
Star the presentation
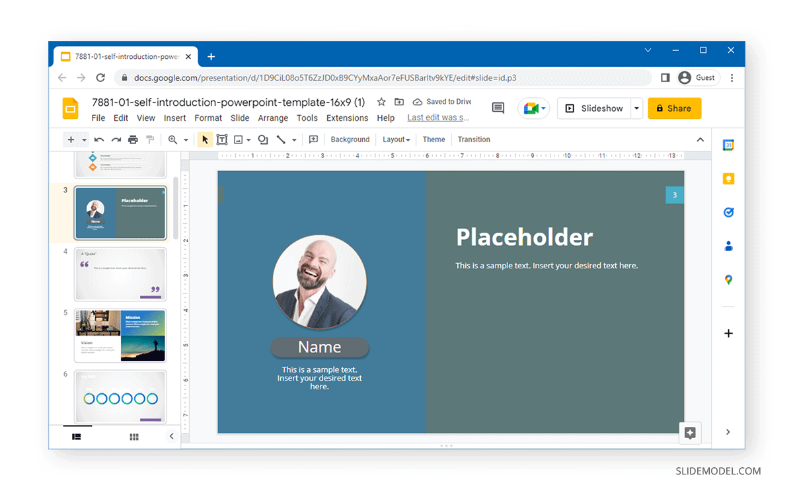tap(381, 102)
